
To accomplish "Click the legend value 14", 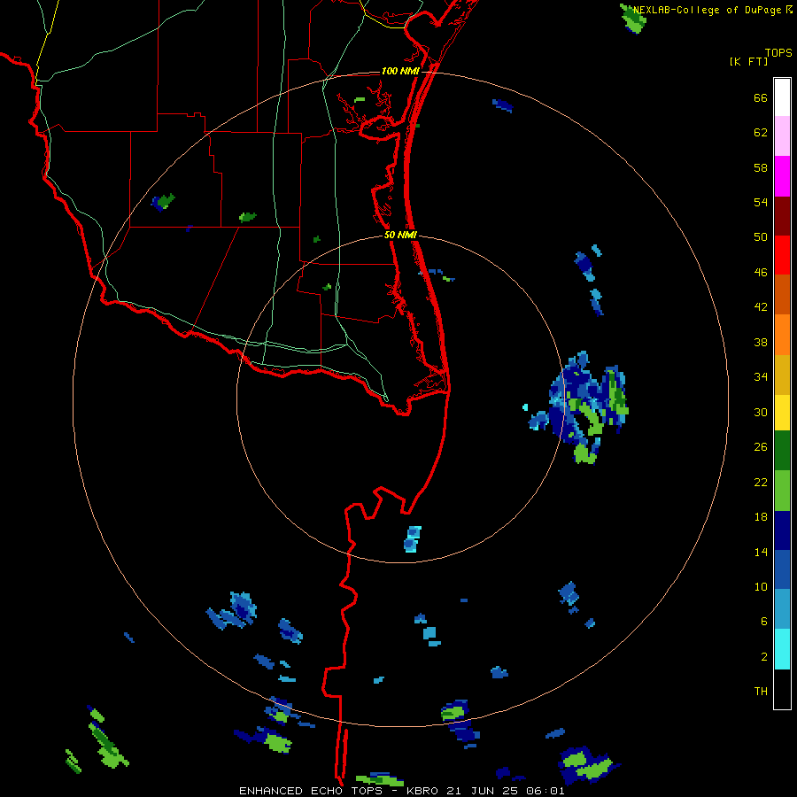I will tap(761, 552).
